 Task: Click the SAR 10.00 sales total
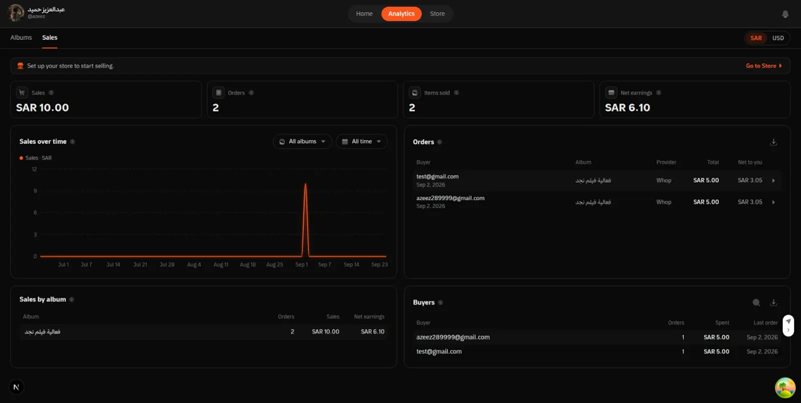click(x=43, y=107)
